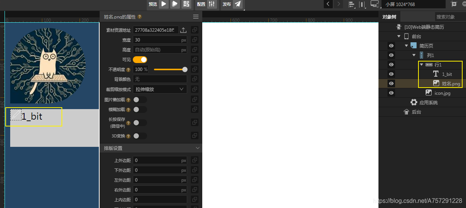466x208 pixels.
Task: Open the distribute spacing tool
Action: tap(362, 4)
